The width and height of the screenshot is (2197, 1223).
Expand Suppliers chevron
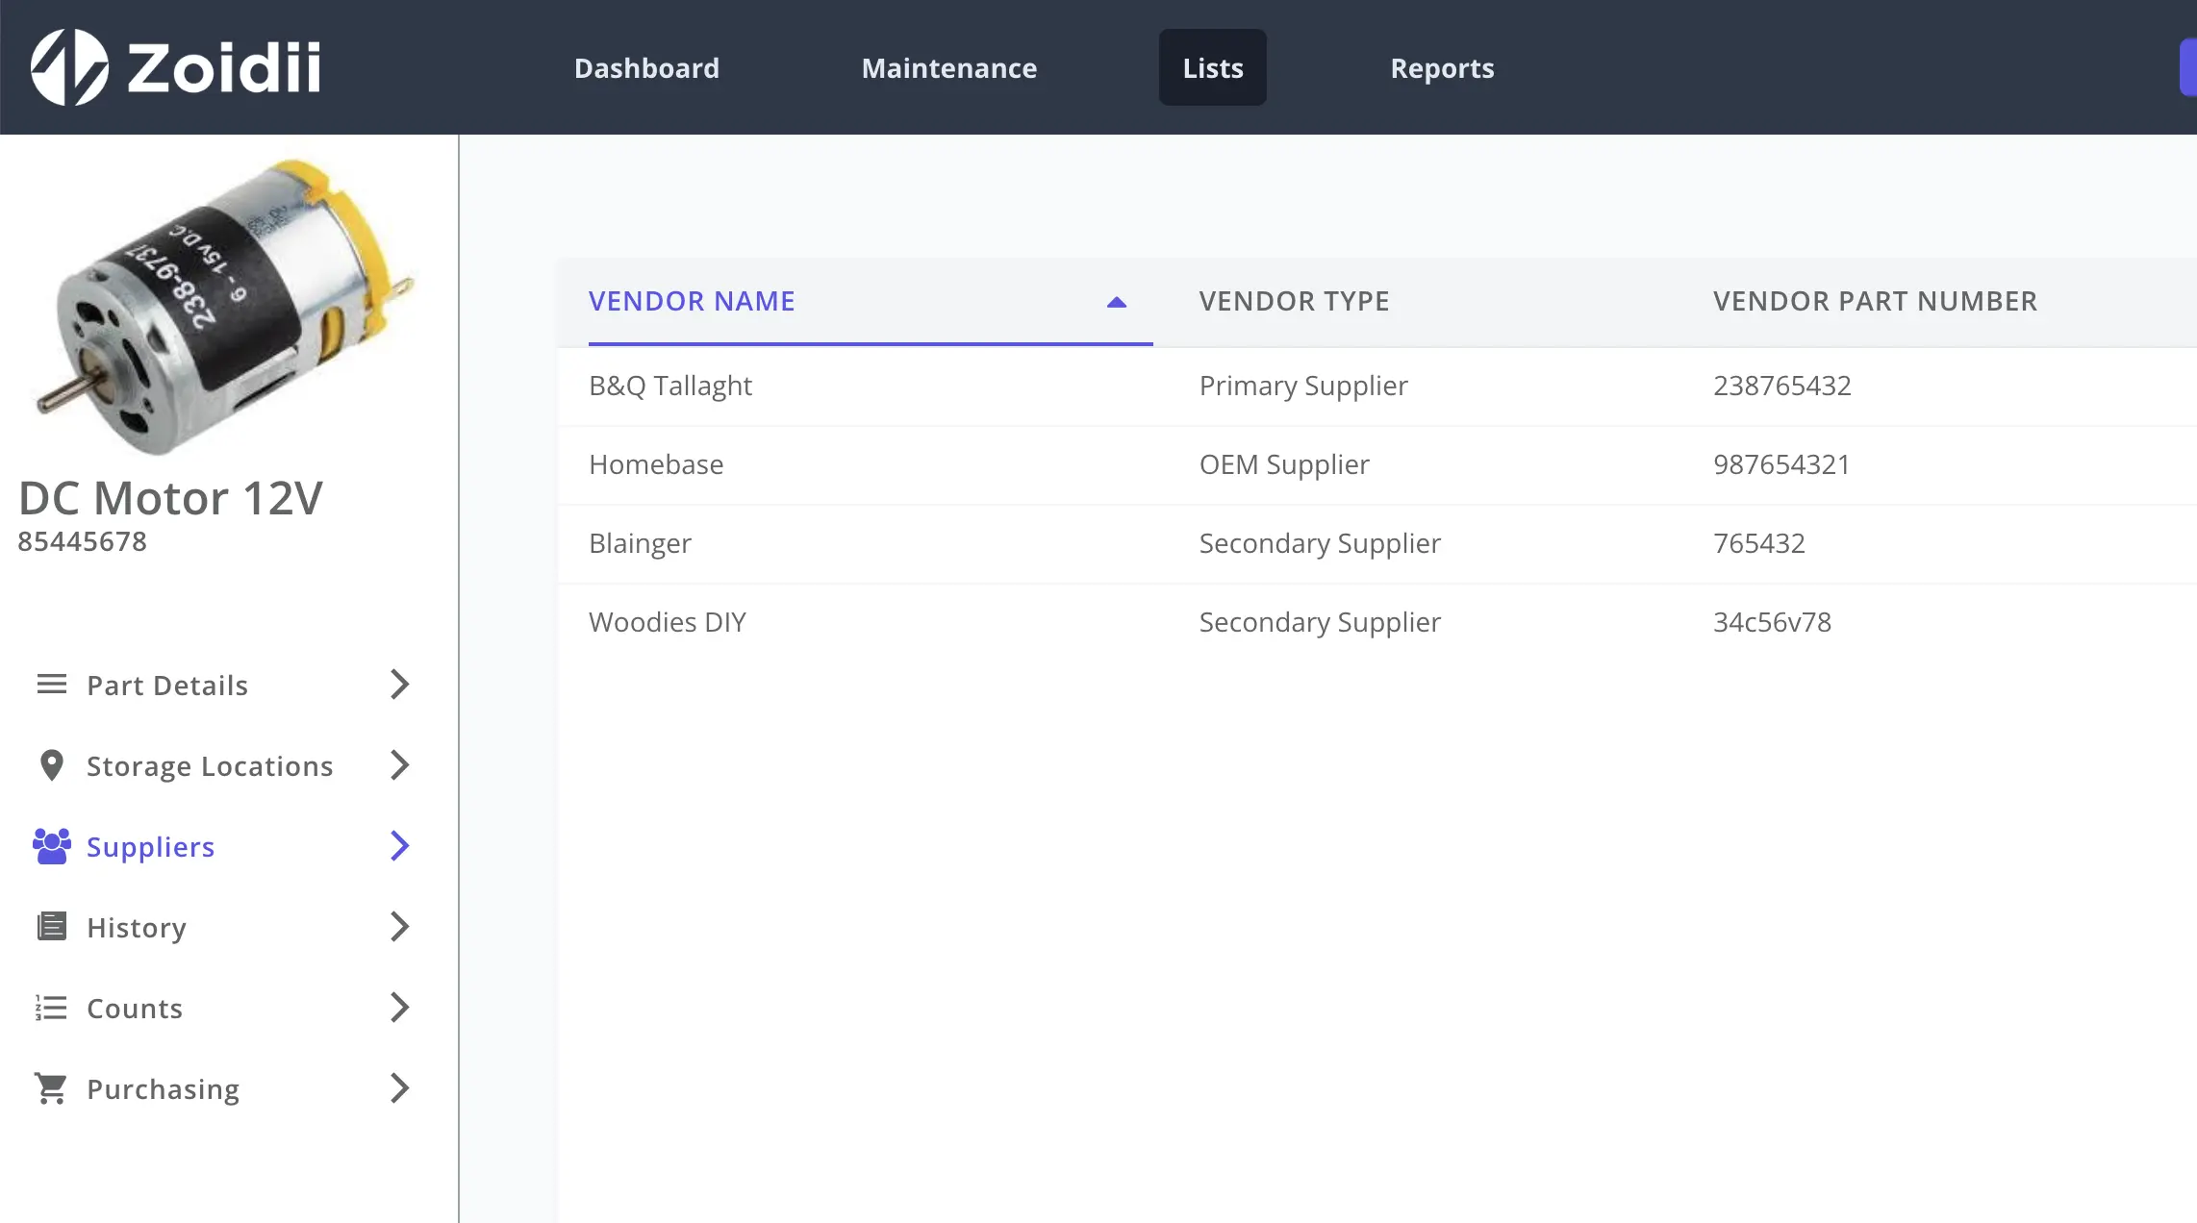(400, 846)
